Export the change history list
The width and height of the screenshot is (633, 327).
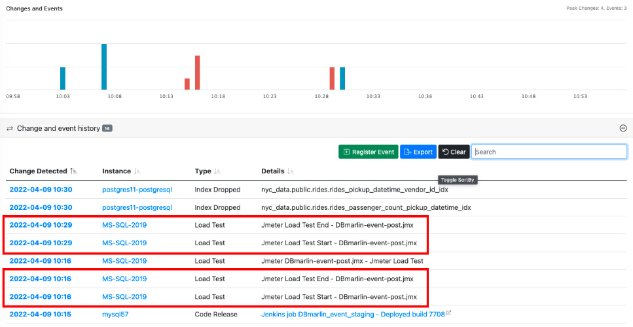pos(418,152)
